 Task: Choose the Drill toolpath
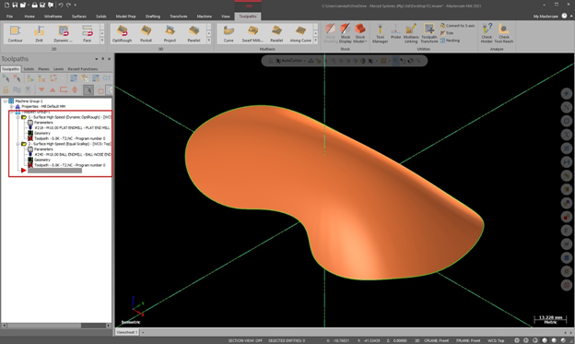point(39,34)
